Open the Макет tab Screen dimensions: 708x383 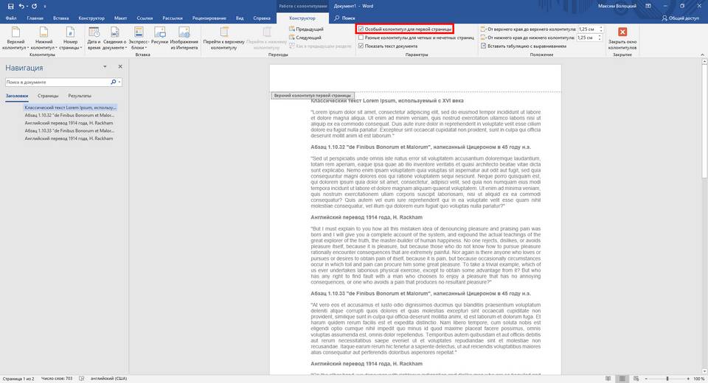(120, 18)
